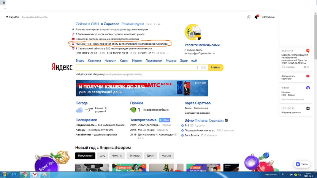317x178 pixels.
Task: Expand hidden tray icons arrow in taskbar
Action: click(x=287, y=175)
